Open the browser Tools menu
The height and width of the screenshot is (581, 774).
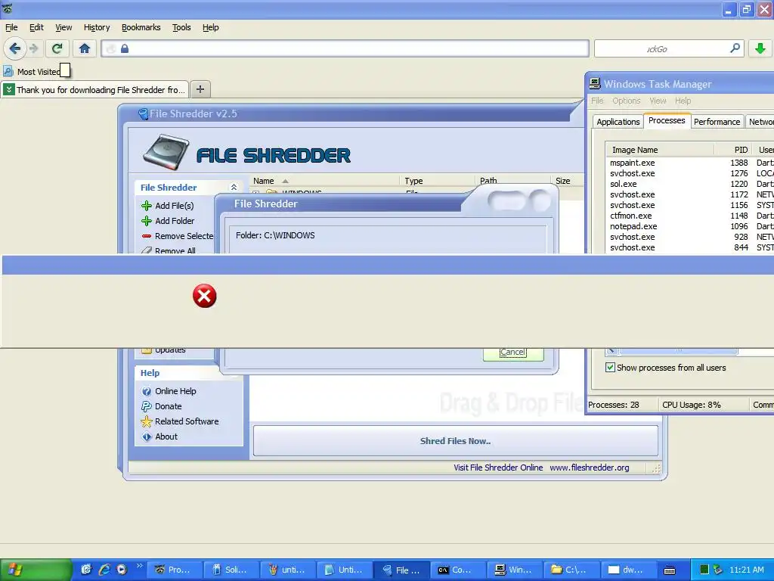tap(181, 27)
